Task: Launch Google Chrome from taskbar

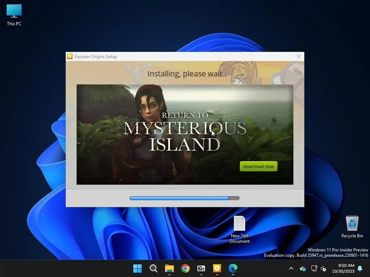Action: (x=185, y=268)
